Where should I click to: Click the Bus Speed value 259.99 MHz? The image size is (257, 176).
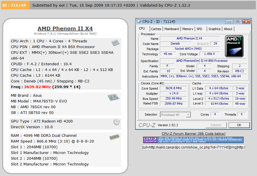(173, 98)
